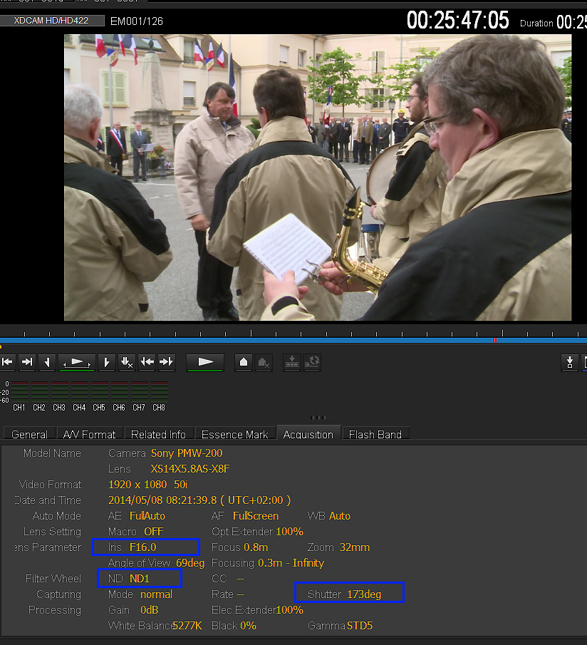Go to the previous mark
Image resolution: width=587 pixels, height=645 pixels.
[147, 362]
